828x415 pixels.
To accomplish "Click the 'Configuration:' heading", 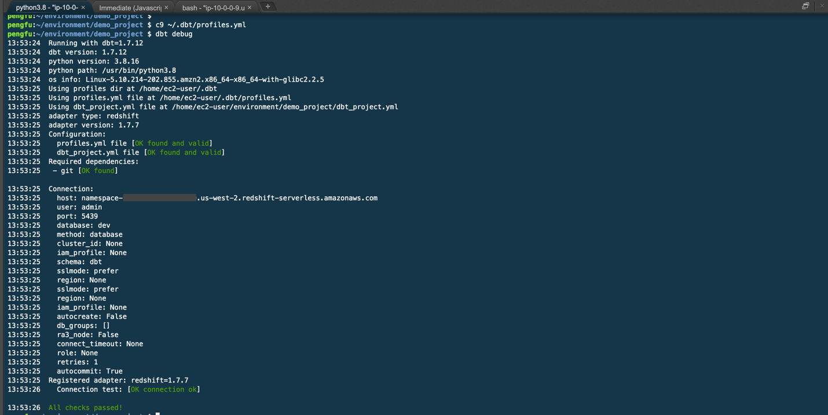I will pyautogui.click(x=77, y=134).
